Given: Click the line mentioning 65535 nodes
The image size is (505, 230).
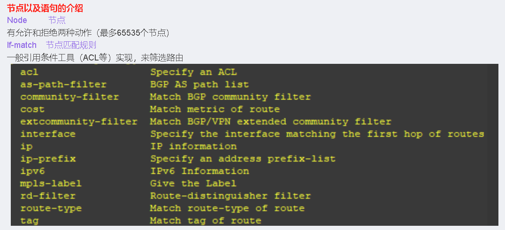Looking at the screenshot, I should pyautogui.click(x=88, y=33).
